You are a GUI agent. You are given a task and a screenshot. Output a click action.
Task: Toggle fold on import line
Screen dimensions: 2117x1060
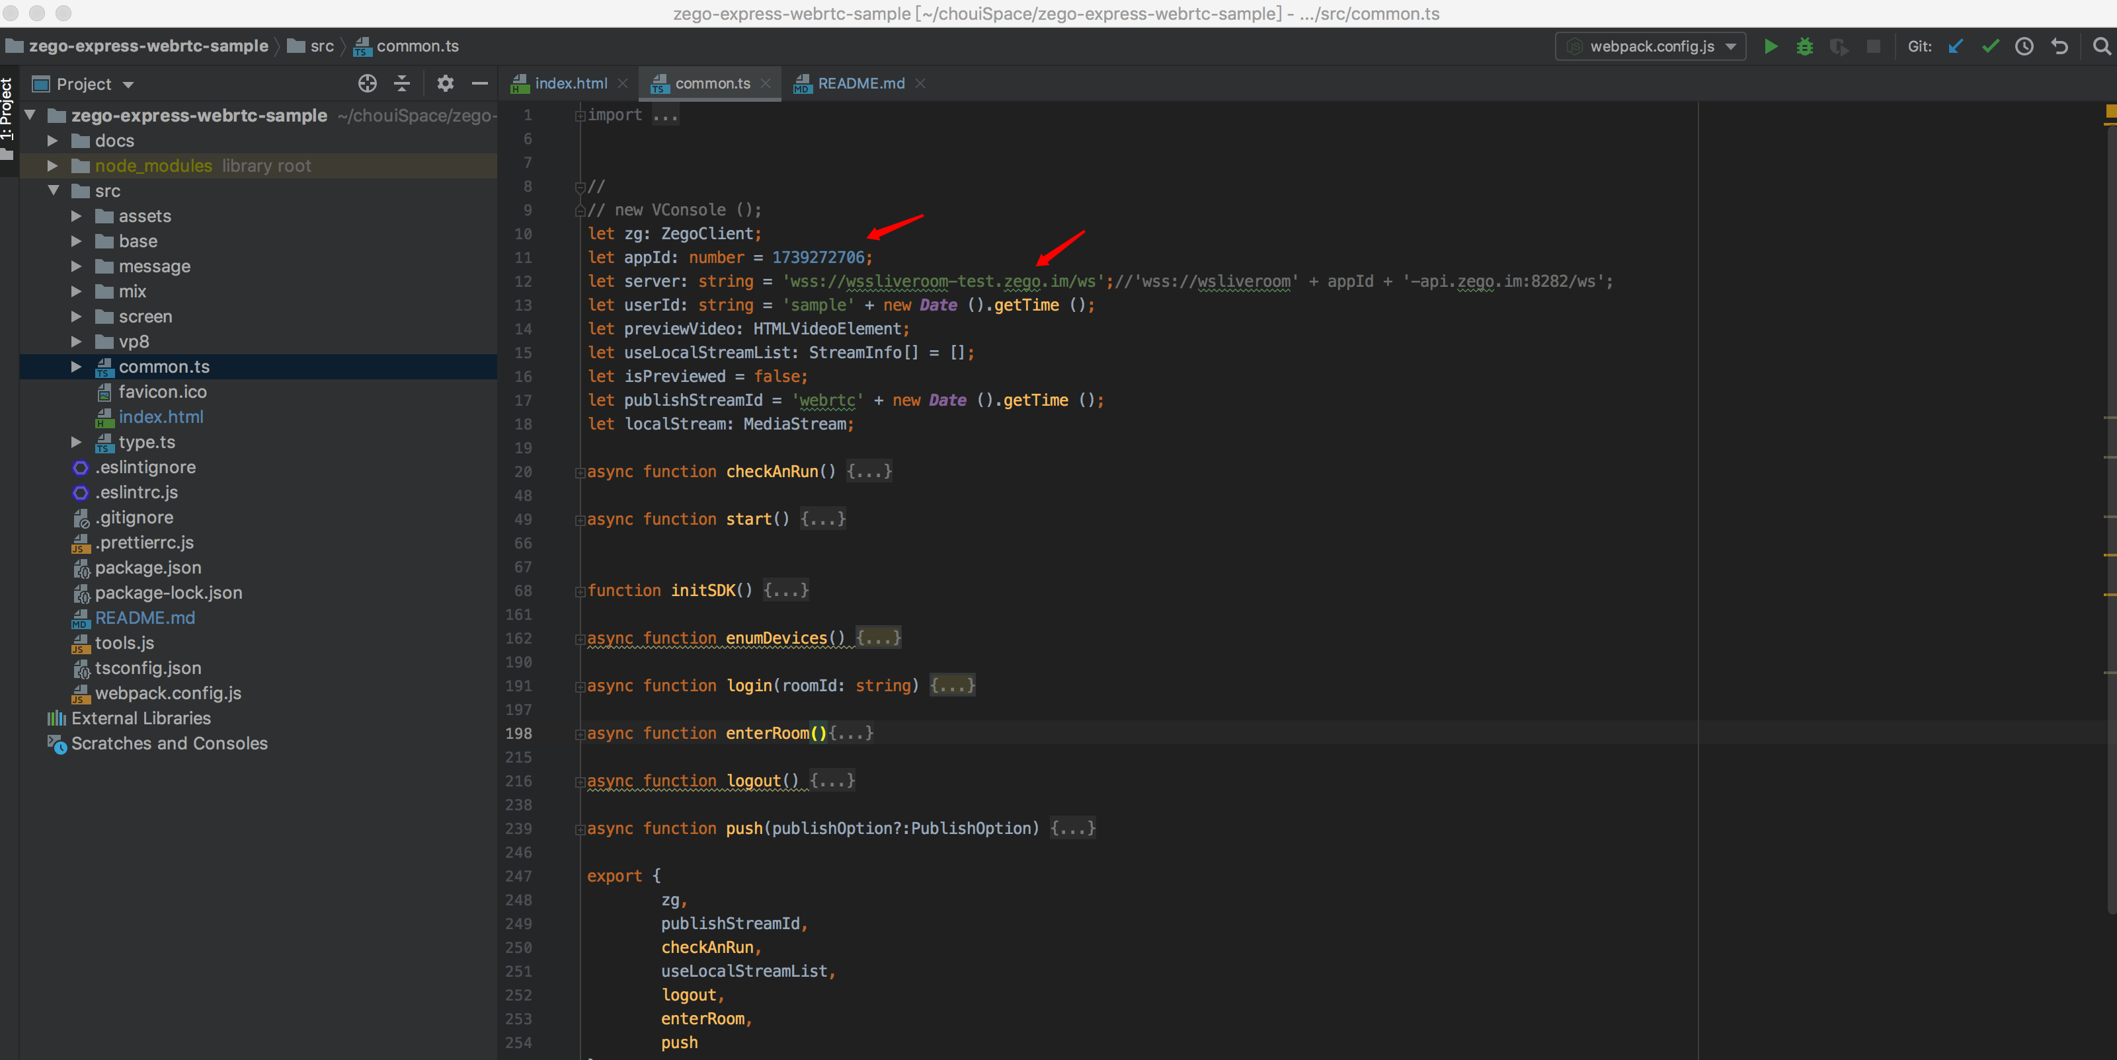tap(579, 116)
